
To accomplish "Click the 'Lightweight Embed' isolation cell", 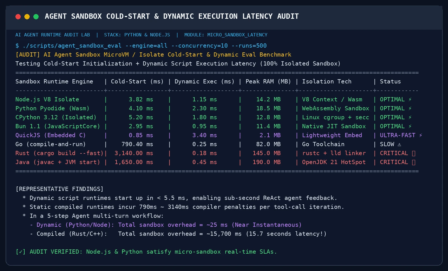I will point(332,135).
